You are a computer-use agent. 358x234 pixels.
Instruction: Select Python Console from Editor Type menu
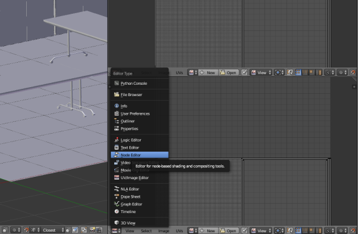click(x=139, y=83)
